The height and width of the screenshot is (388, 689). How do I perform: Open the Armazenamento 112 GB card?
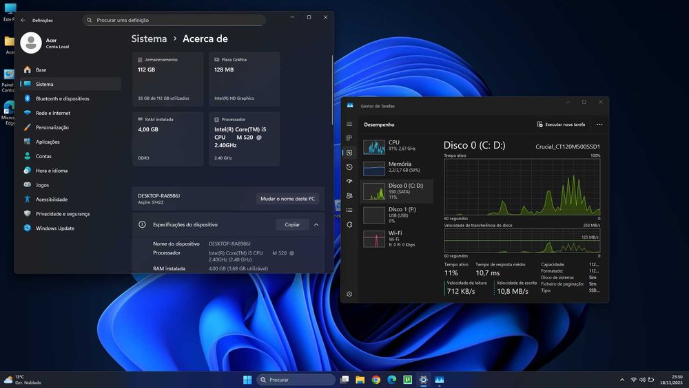coord(168,79)
